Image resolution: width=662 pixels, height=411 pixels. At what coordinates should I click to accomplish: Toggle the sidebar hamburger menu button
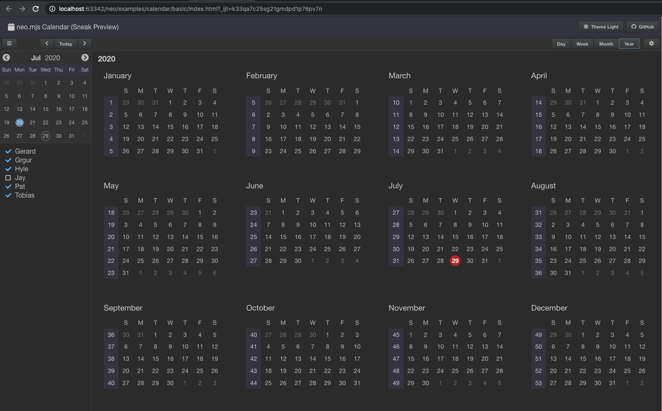(9, 43)
